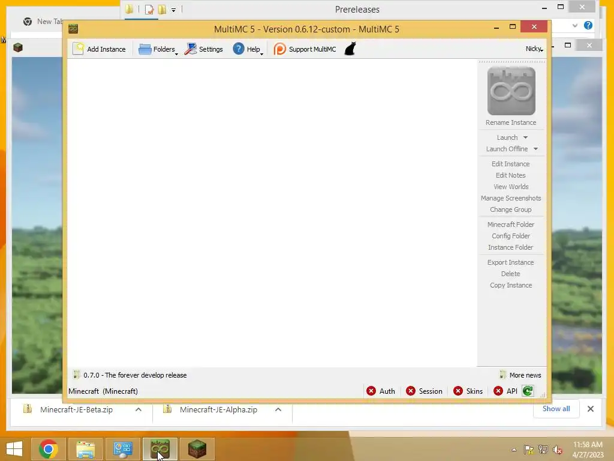Click Minecraft block icon in background window
Viewport: 614px width, 461px height.
tap(17, 48)
